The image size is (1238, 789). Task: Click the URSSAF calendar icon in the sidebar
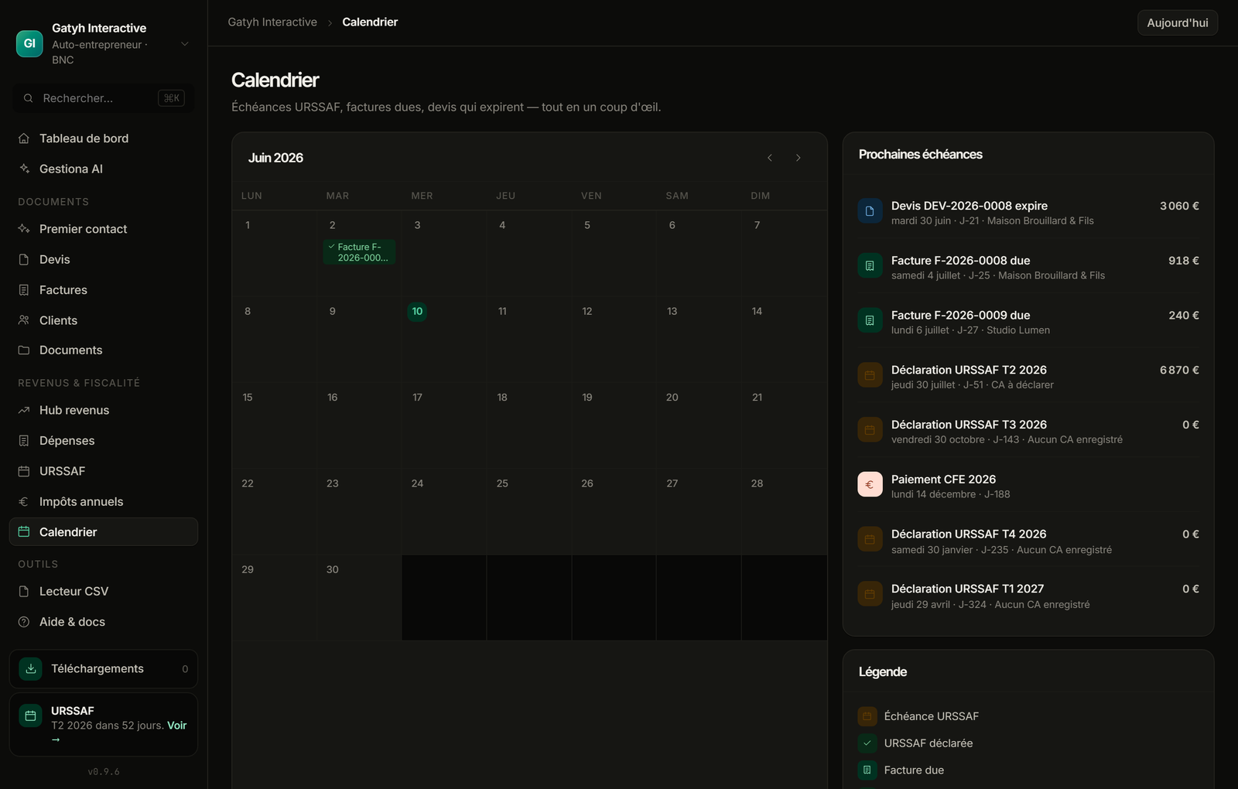point(24,471)
